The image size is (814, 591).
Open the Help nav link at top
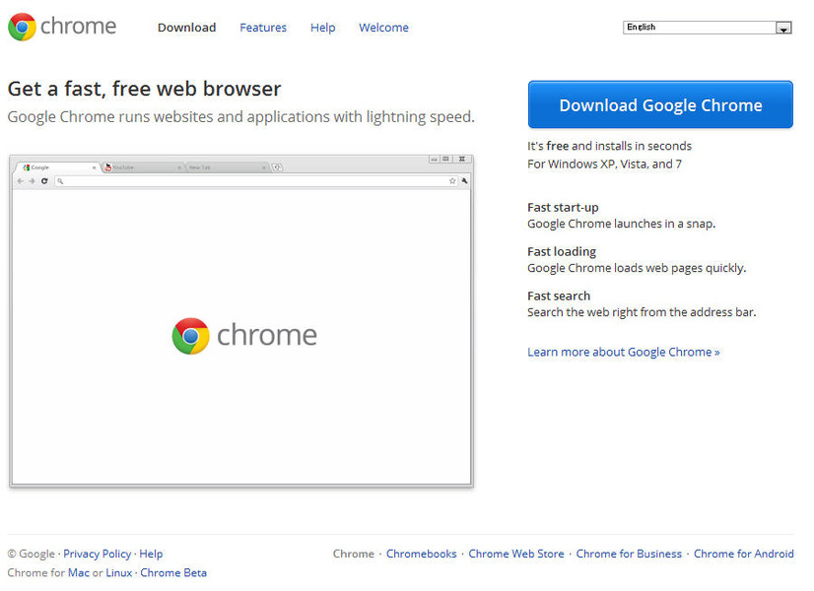pos(323,28)
